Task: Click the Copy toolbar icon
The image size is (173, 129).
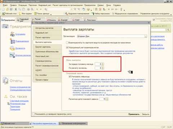Action: click(20, 9)
